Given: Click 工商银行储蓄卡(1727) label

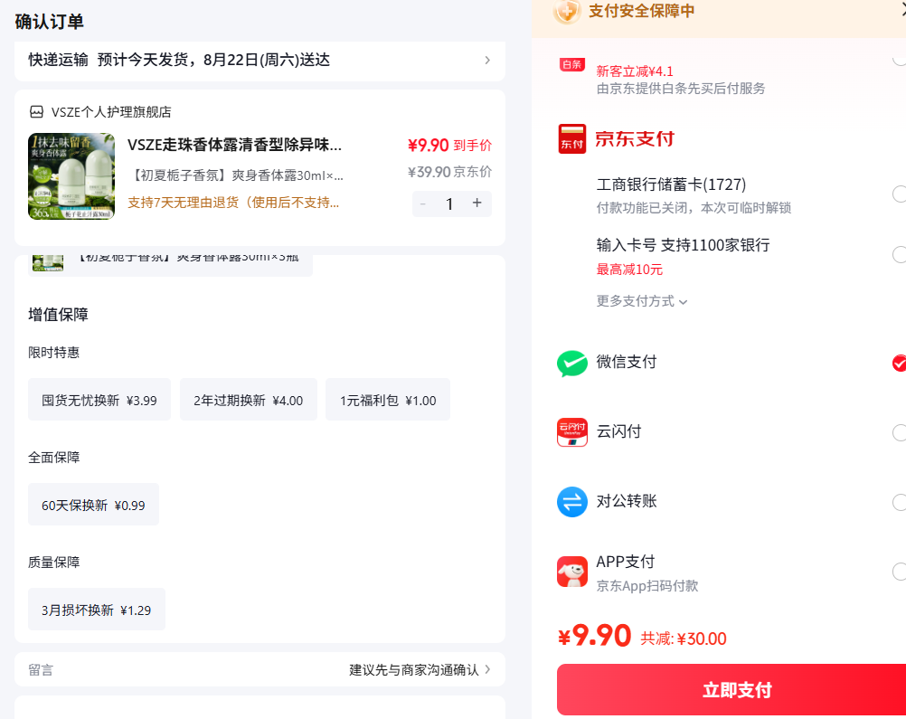Looking at the screenshot, I should (671, 184).
